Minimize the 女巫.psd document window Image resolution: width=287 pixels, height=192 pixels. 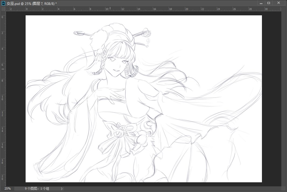click(261, 3)
